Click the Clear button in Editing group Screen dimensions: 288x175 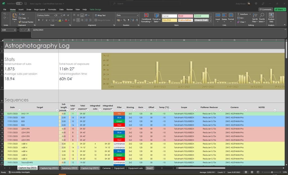242,22
